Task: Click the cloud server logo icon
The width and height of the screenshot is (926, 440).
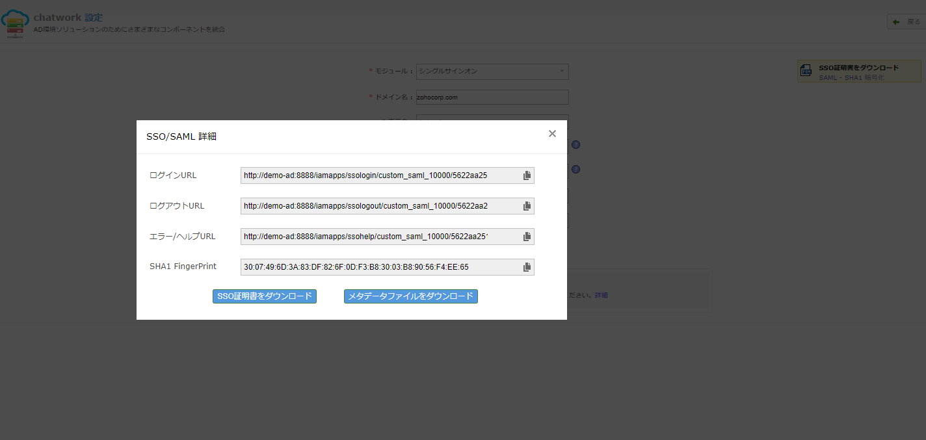Action: tap(14, 24)
